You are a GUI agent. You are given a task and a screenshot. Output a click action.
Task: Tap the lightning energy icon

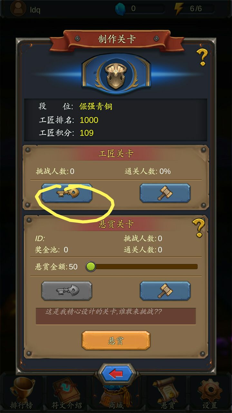click(x=179, y=9)
